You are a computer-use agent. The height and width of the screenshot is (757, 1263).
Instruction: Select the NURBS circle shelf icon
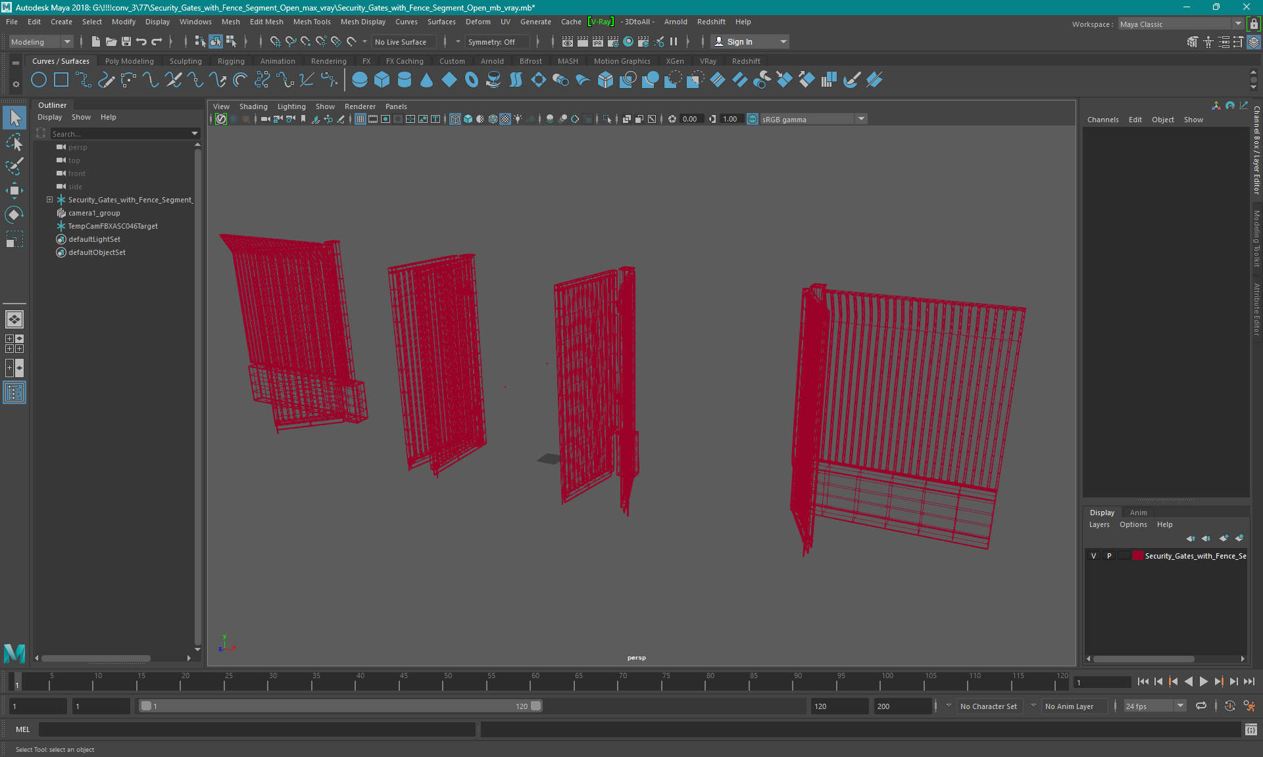tap(39, 80)
